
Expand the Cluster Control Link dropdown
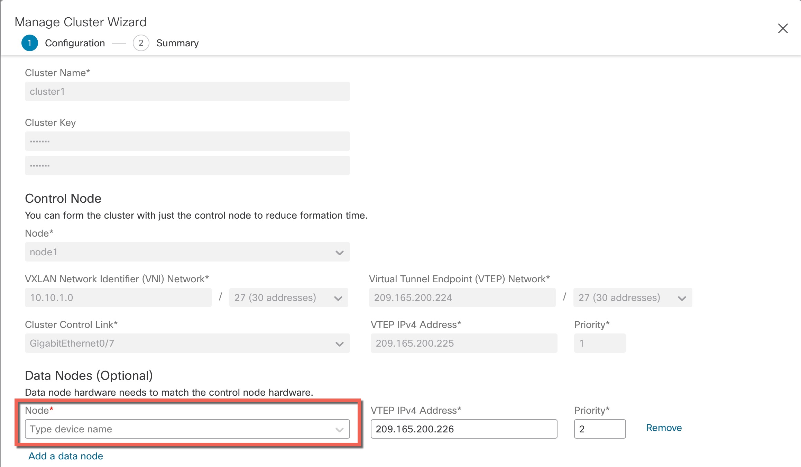click(340, 344)
